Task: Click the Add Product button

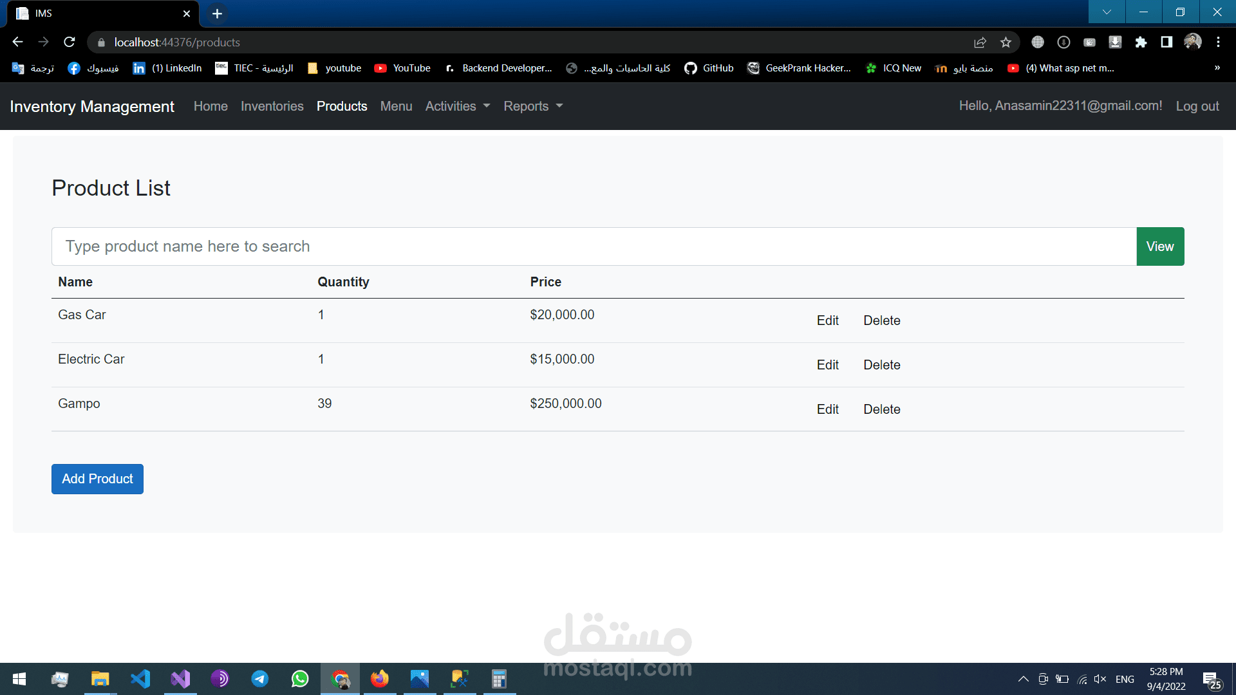Action: [97, 479]
